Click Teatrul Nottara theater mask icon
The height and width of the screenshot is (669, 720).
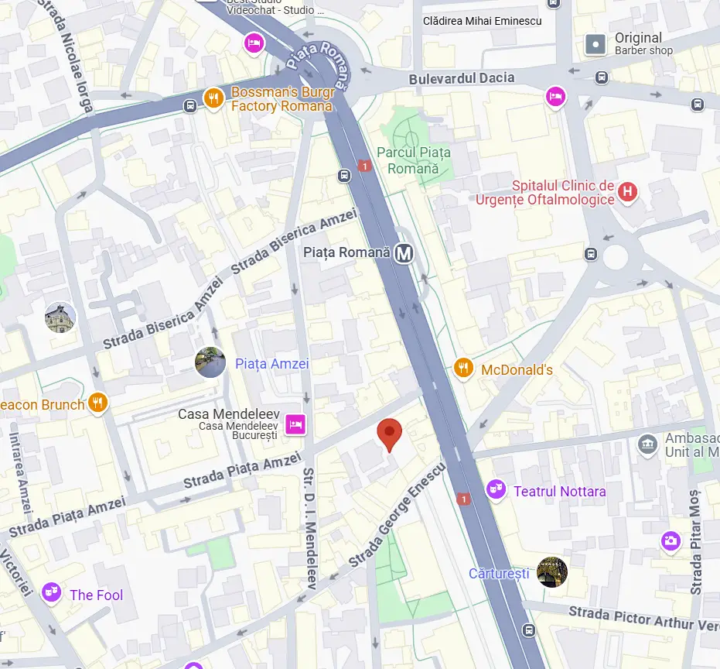click(x=496, y=489)
